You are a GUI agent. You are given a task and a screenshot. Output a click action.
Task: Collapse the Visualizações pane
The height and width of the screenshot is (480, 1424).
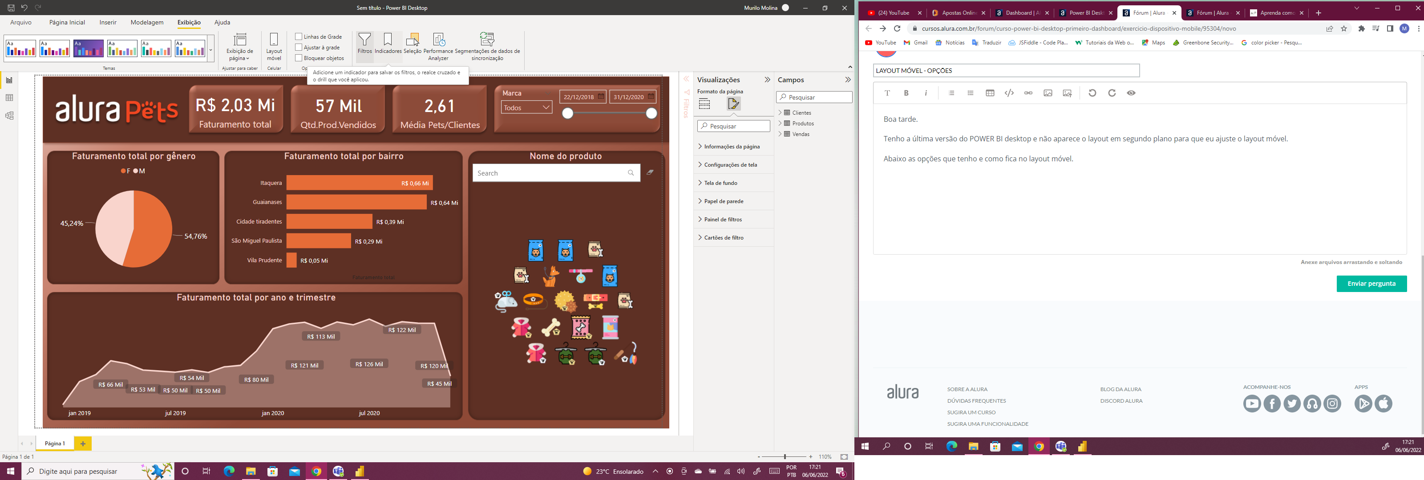(x=767, y=80)
